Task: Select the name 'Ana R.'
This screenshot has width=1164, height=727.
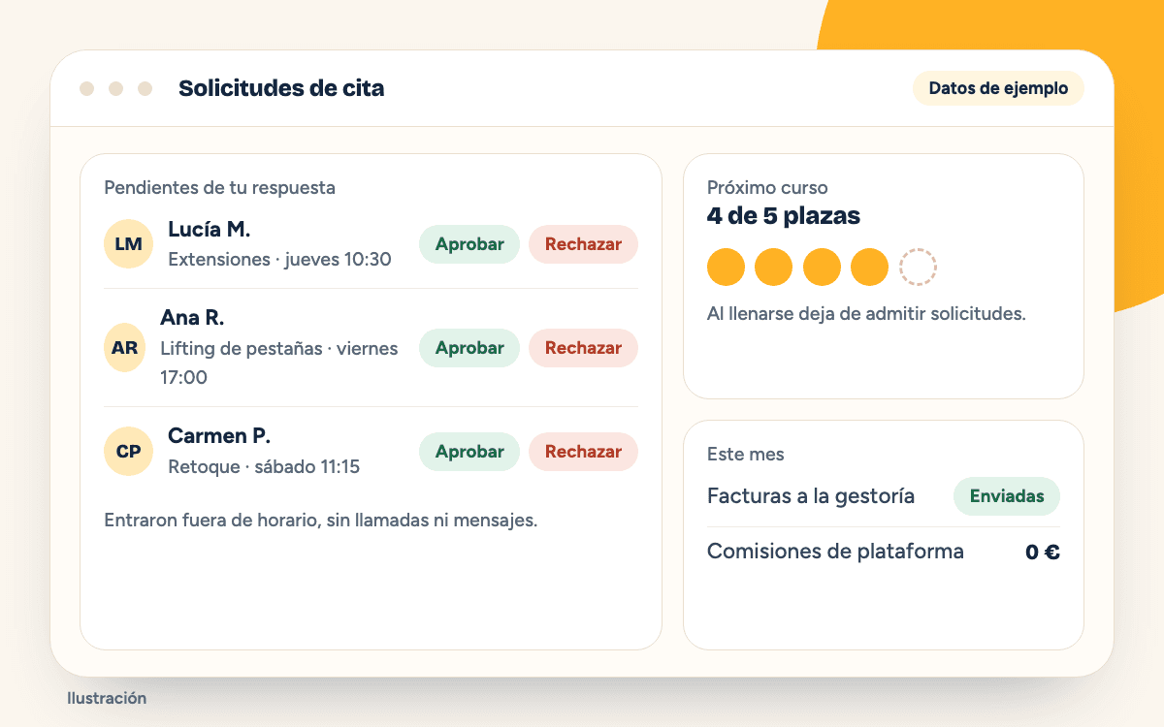Action: coord(192,318)
